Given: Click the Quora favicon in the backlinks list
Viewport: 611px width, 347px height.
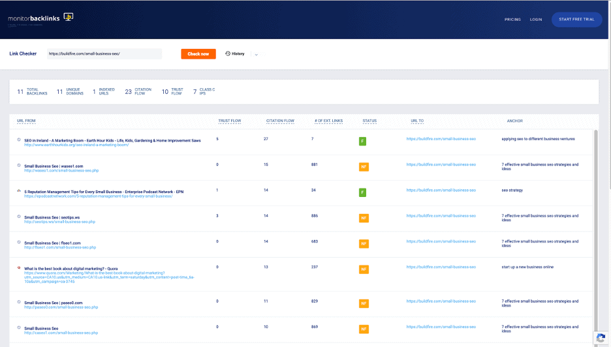Looking at the screenshot, I should pos(19,267).
